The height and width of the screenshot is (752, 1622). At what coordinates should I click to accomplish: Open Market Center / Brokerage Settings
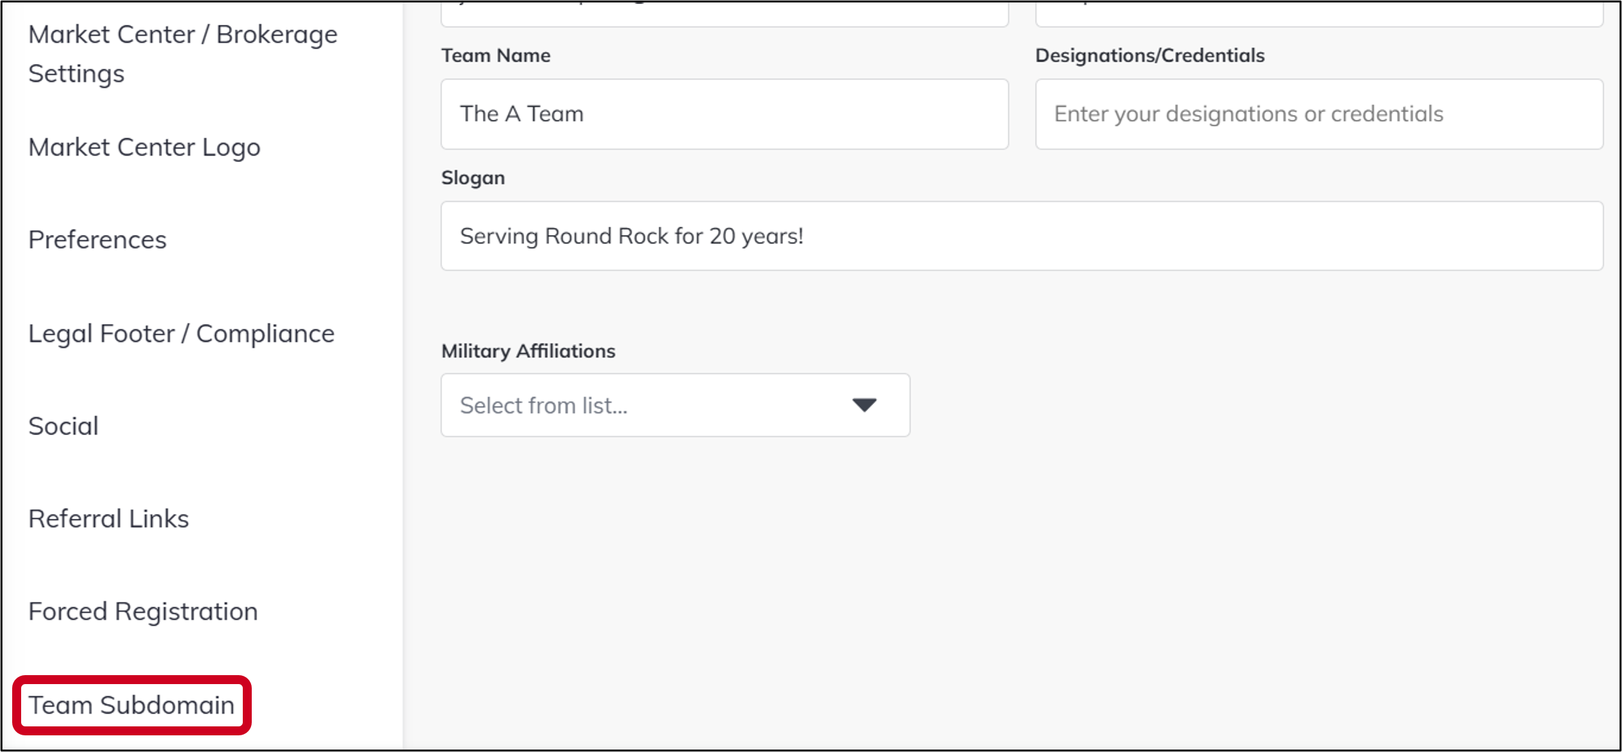coord(183,54)
